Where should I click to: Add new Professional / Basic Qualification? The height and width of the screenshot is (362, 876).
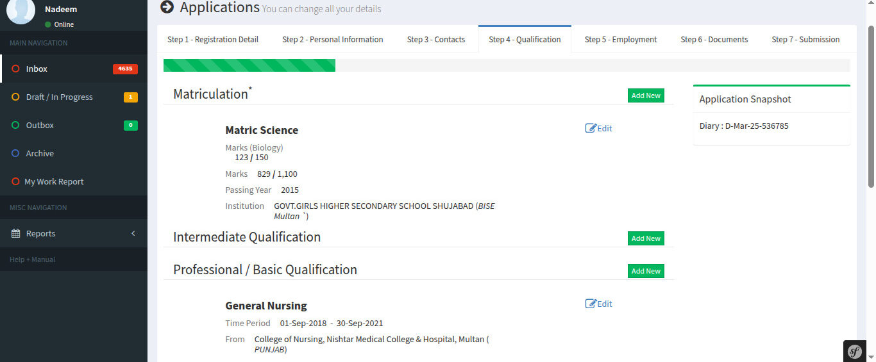[646, 271]
